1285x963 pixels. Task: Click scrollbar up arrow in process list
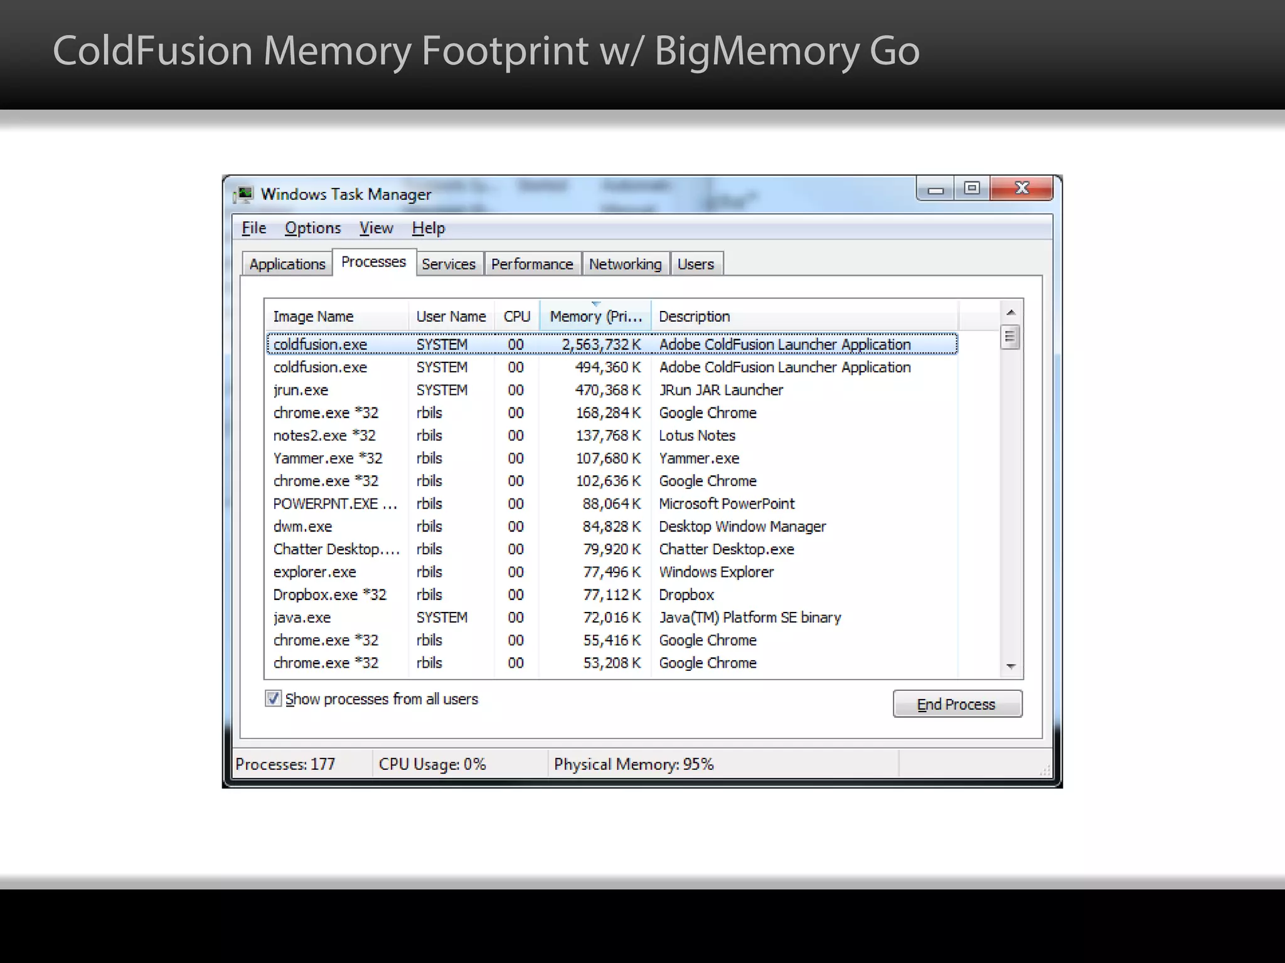(x=1011, y=312)
